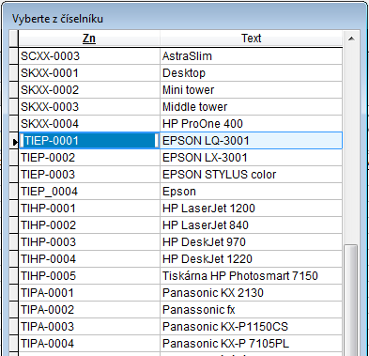Select the EPSON LQ-3001 cell
Screen dimensions: 369x356
251,141
